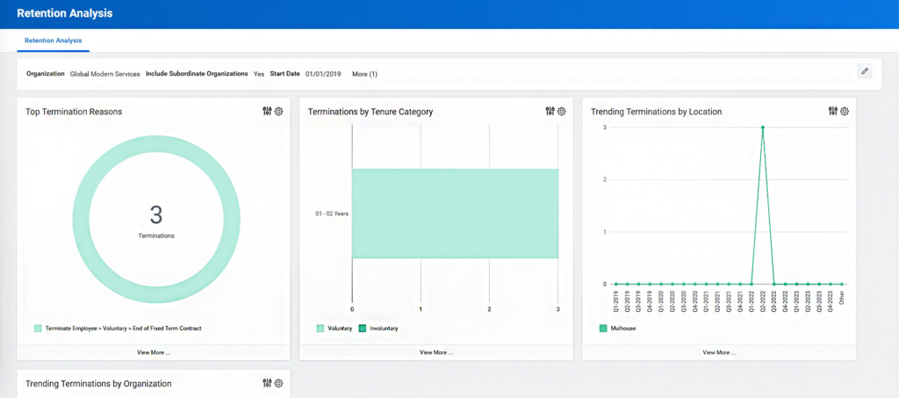Open filter icon on Top Termination Reasons
Screen dimensions: 899x398
(267, 112)
